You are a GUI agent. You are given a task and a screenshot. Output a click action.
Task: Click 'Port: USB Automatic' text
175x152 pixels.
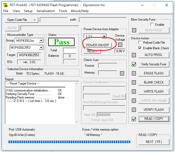(22, 130)
